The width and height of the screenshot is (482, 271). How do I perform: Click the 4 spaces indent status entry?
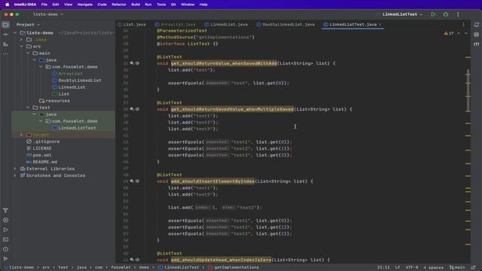(434, 268)
